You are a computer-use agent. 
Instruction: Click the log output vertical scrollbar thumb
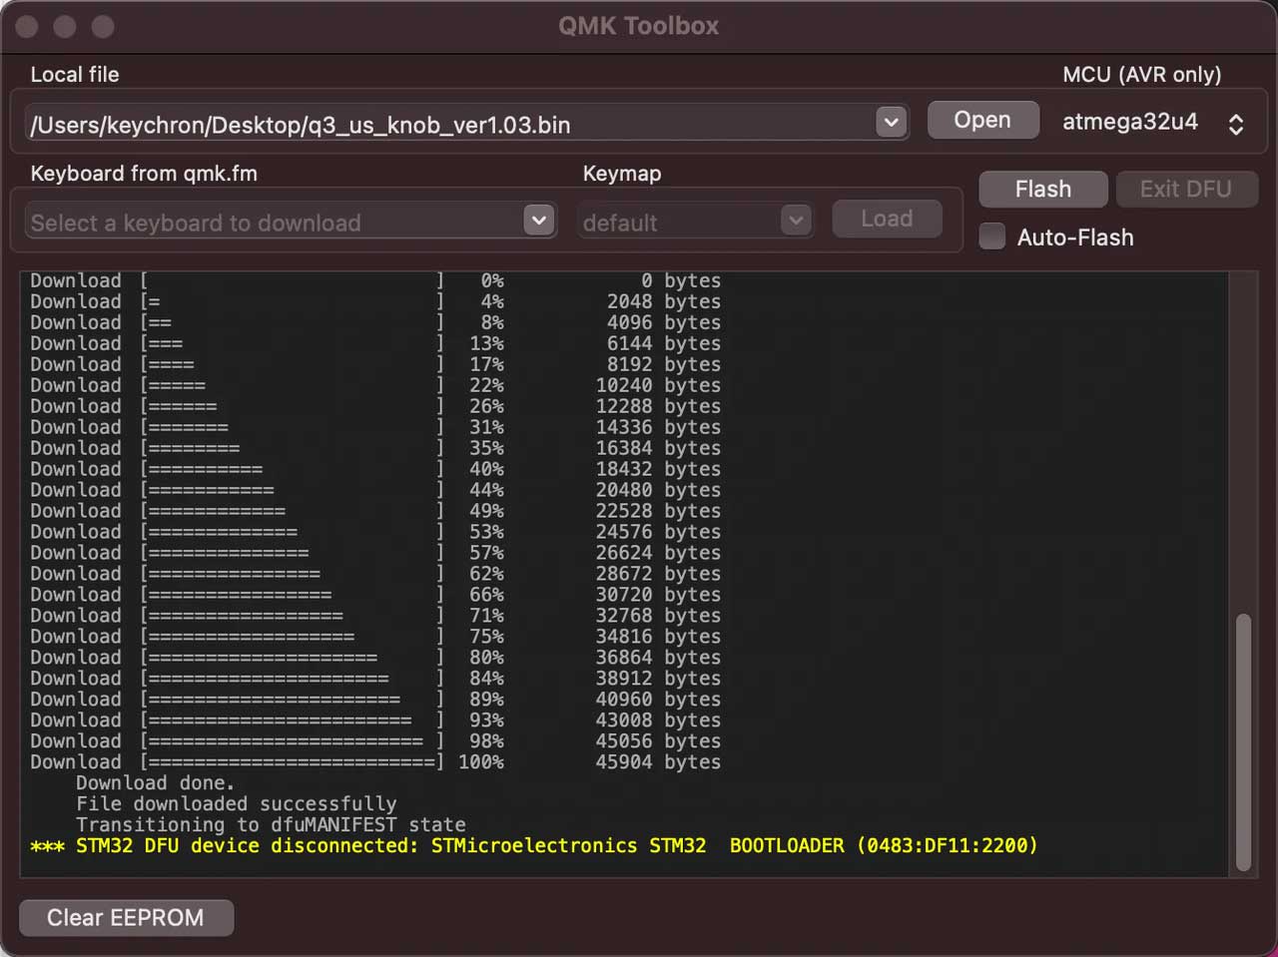click(x=1243, y=742)
